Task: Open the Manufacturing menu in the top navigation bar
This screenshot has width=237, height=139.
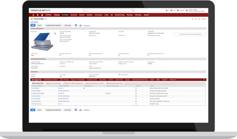Action: click(120, 15)
